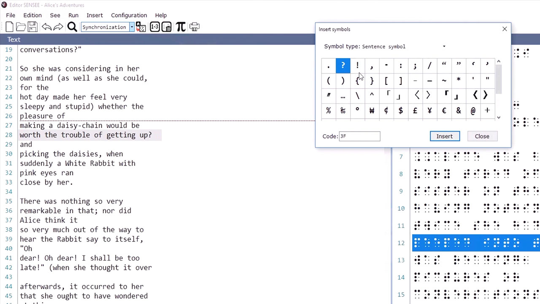Click symbol grid scrollbar up arrow
Viewport: 540px width, 304px height.
pyautogui.click(x=498, y=62)
